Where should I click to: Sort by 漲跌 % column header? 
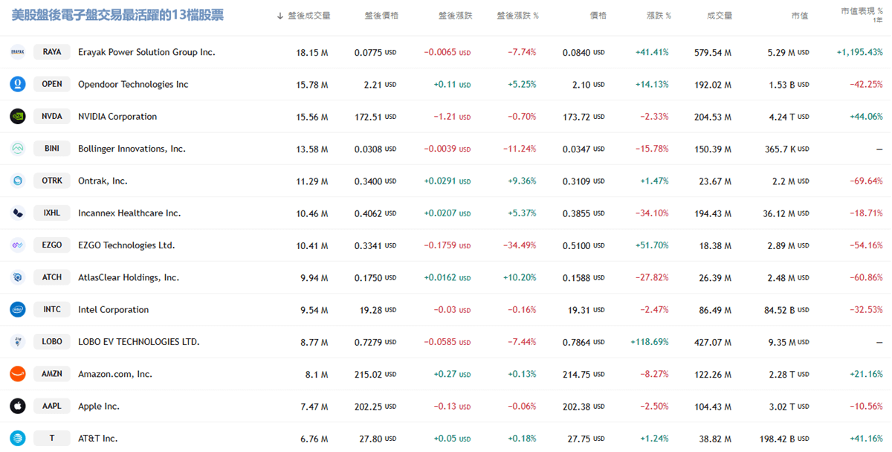point(659,16)
